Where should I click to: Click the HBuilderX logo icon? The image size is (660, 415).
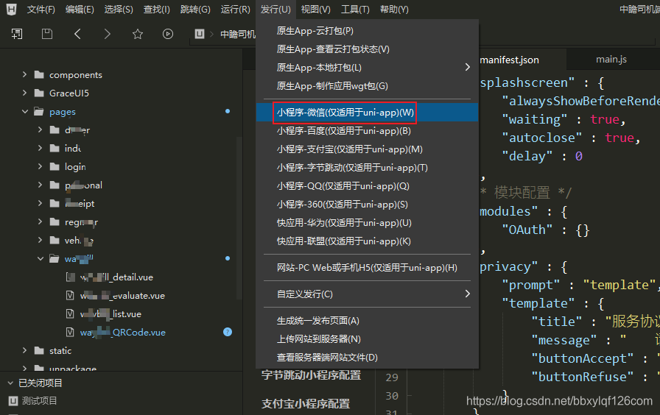11,9
